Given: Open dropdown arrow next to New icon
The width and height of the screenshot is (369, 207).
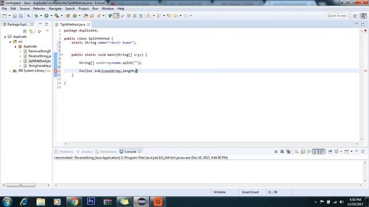Looking at the screenshot, I should click(9, 16).
